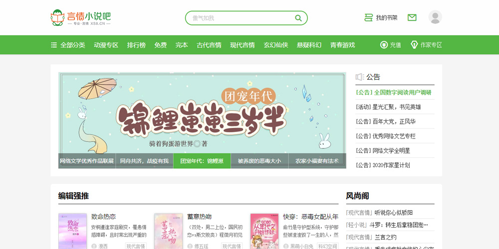Screen dimensions: 499x249
Task: Open book title 致命热恋
Action: click(x=103, y=217)
